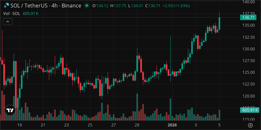Click the Vol · SOL indicator label
The width and height of the screenshot is (261, 130).
tap(11, 14)
